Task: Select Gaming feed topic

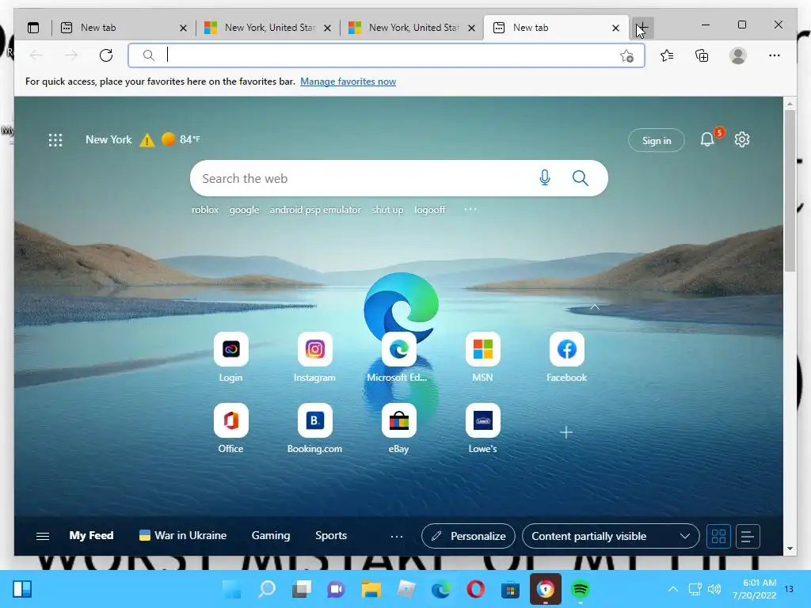Action: [271, 536]
